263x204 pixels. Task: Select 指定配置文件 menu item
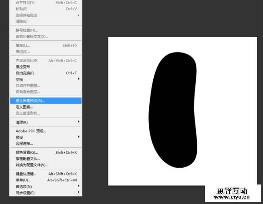(46, 159)
